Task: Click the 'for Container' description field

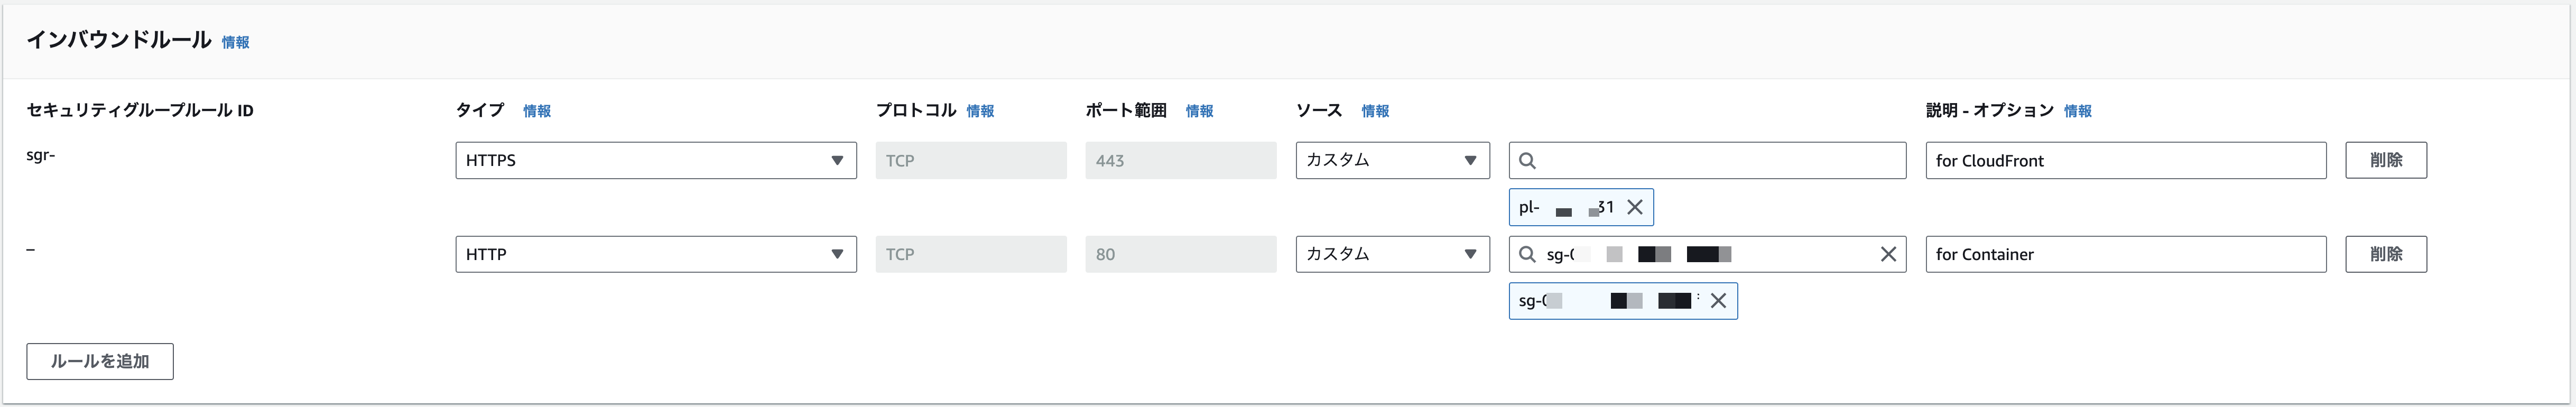Action: pyautogui.click(x=2125, y=254)
